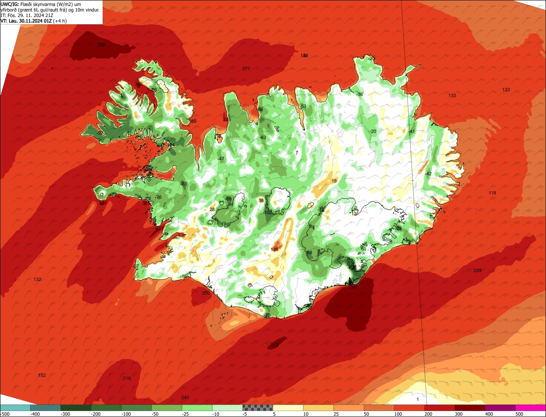This screenshot has height=417, width=546.
Task: Select the dark teal -400 to -300 legend swatch
Action: pos(46,408)
